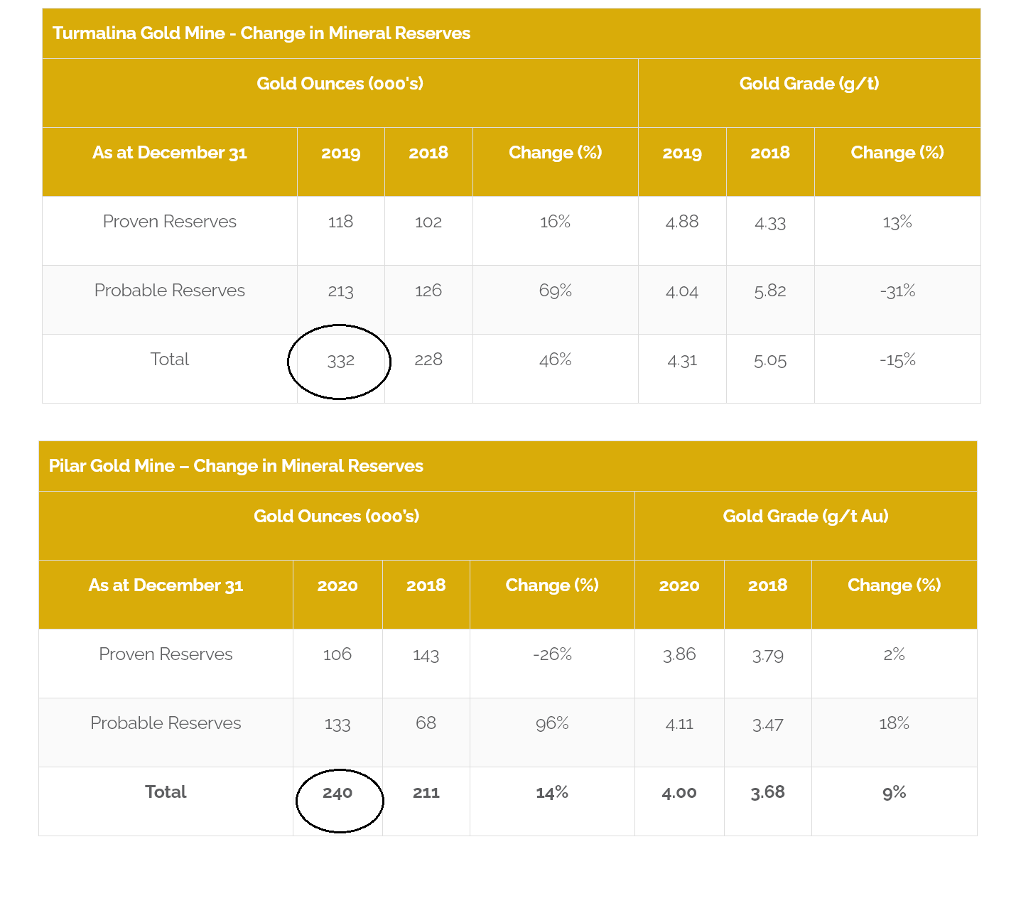Viewport: 1016px width, 908px height.
Task: Click the Gold Grade (g/t Au) header in Pilar table
Action: pyautogui.click(x=806, y=517)
